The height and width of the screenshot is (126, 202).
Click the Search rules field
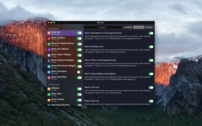pyautogui.click(x=103, y=27)
